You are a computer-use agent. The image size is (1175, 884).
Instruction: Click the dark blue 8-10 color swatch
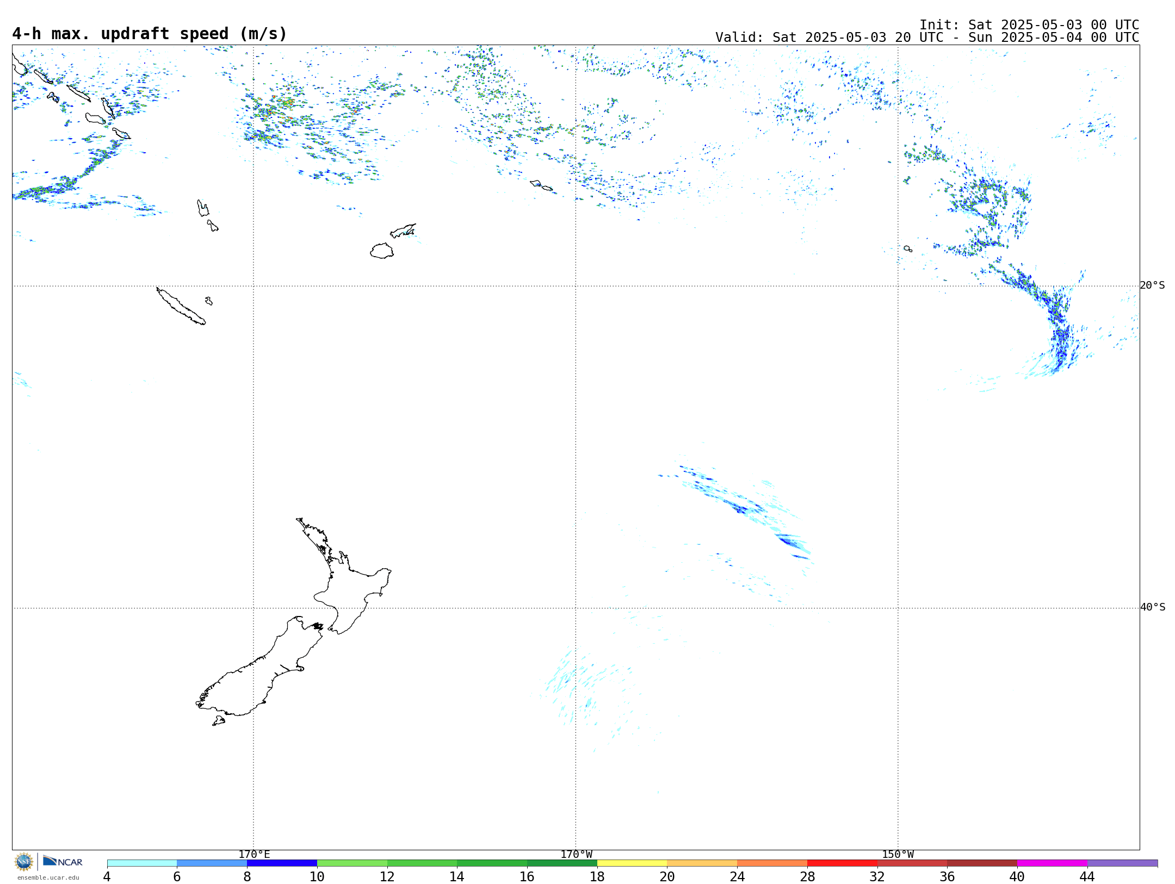[x=282, y=863]
